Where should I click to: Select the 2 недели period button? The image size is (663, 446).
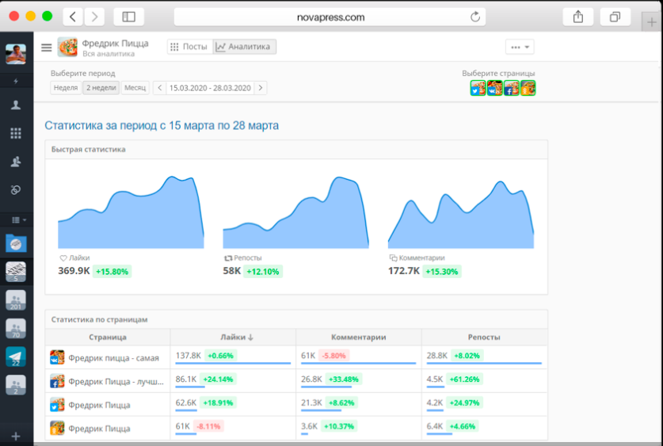(x=101, y=88)
